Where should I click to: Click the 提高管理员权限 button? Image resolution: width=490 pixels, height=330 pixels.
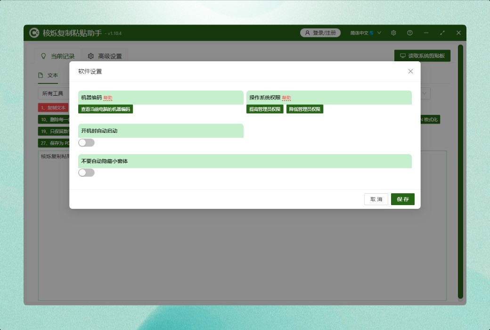[x=265, y=109]
